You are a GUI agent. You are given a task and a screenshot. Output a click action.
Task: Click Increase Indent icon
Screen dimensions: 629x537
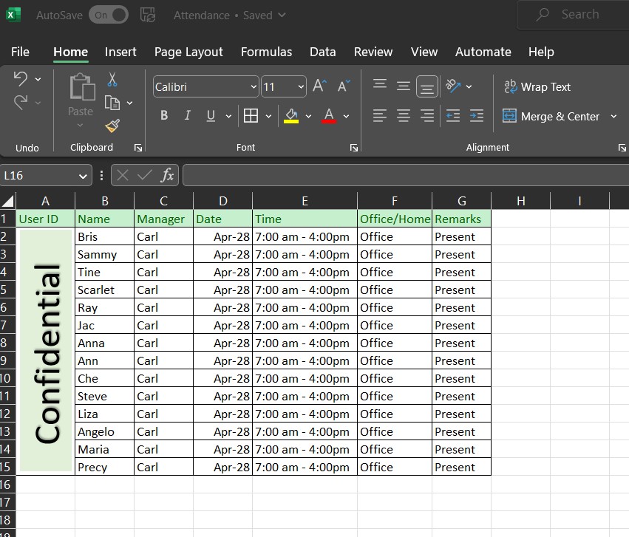click(477, 116)
